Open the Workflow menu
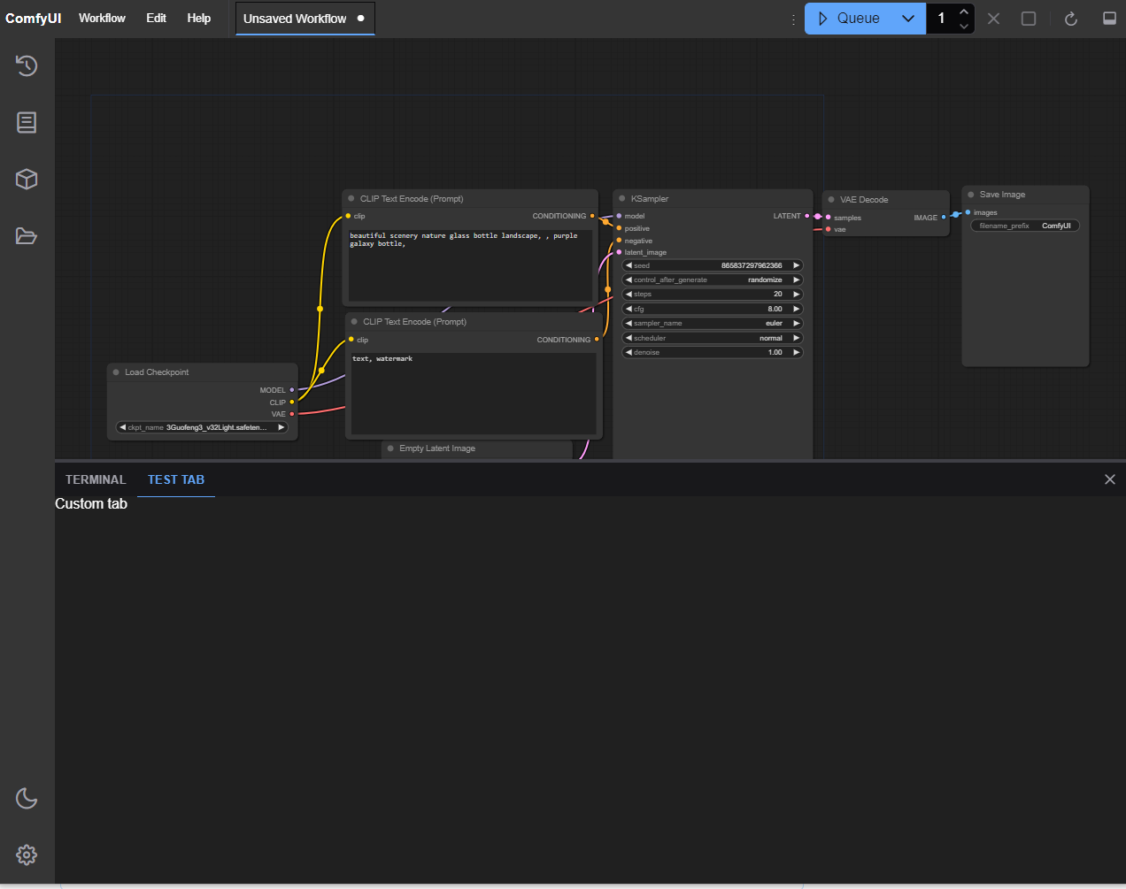The width and height of the screenshot is (1126, 889). 102,18
